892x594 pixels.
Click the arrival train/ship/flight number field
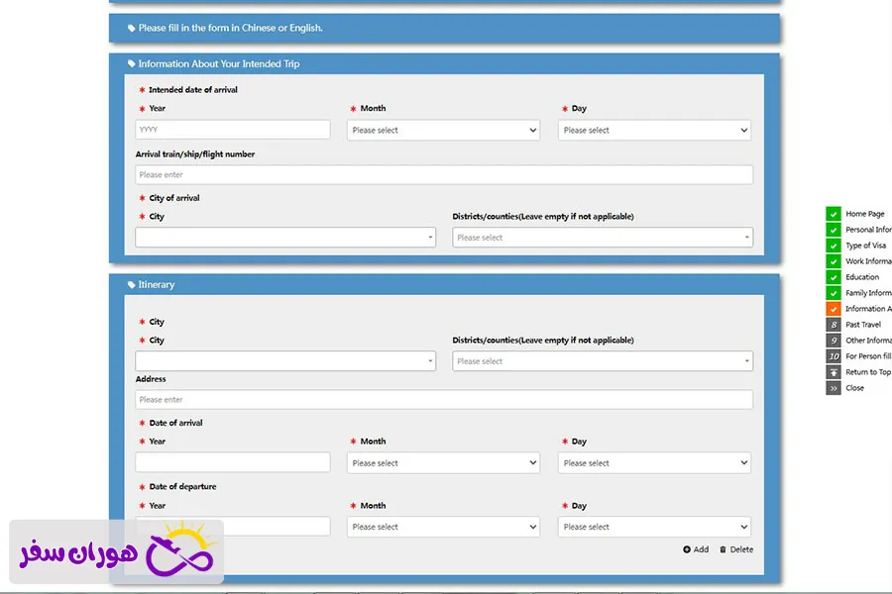[x=444, y=174]
